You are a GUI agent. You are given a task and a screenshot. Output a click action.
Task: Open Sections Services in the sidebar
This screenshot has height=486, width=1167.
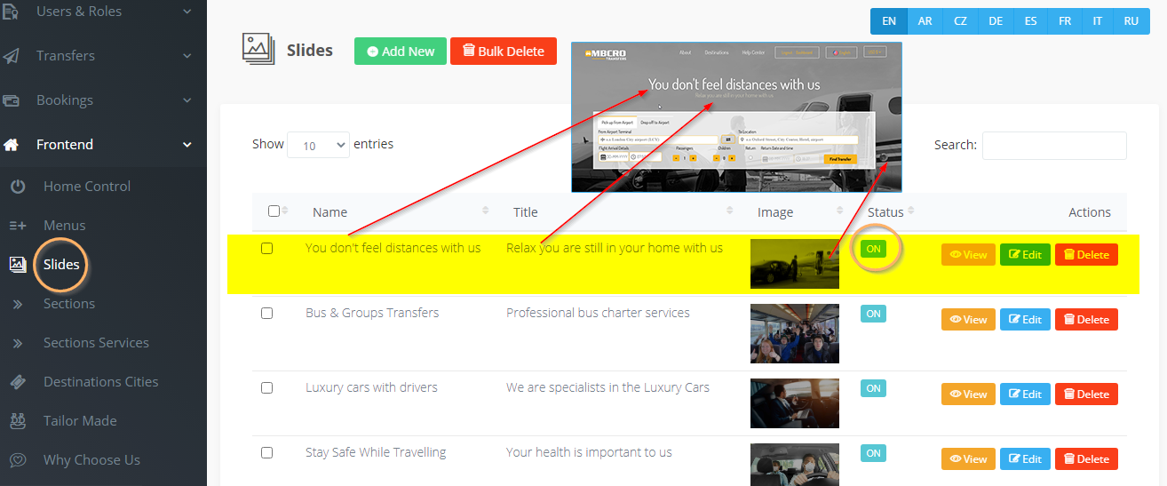[96, 343]
